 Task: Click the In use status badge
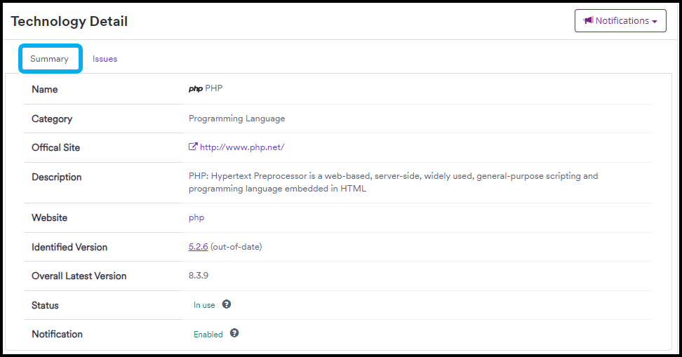[x=204, y=305]
